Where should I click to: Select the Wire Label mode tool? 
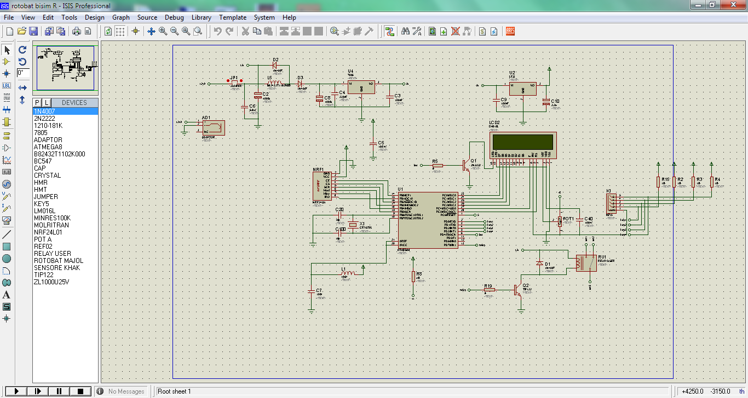(7, 85)
